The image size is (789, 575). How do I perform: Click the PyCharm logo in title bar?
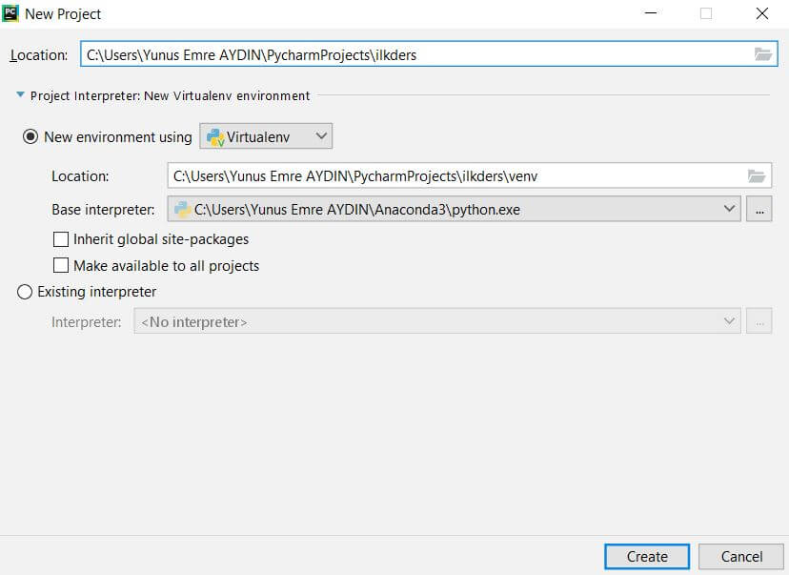pyautogui.click(x=10, y=13)
